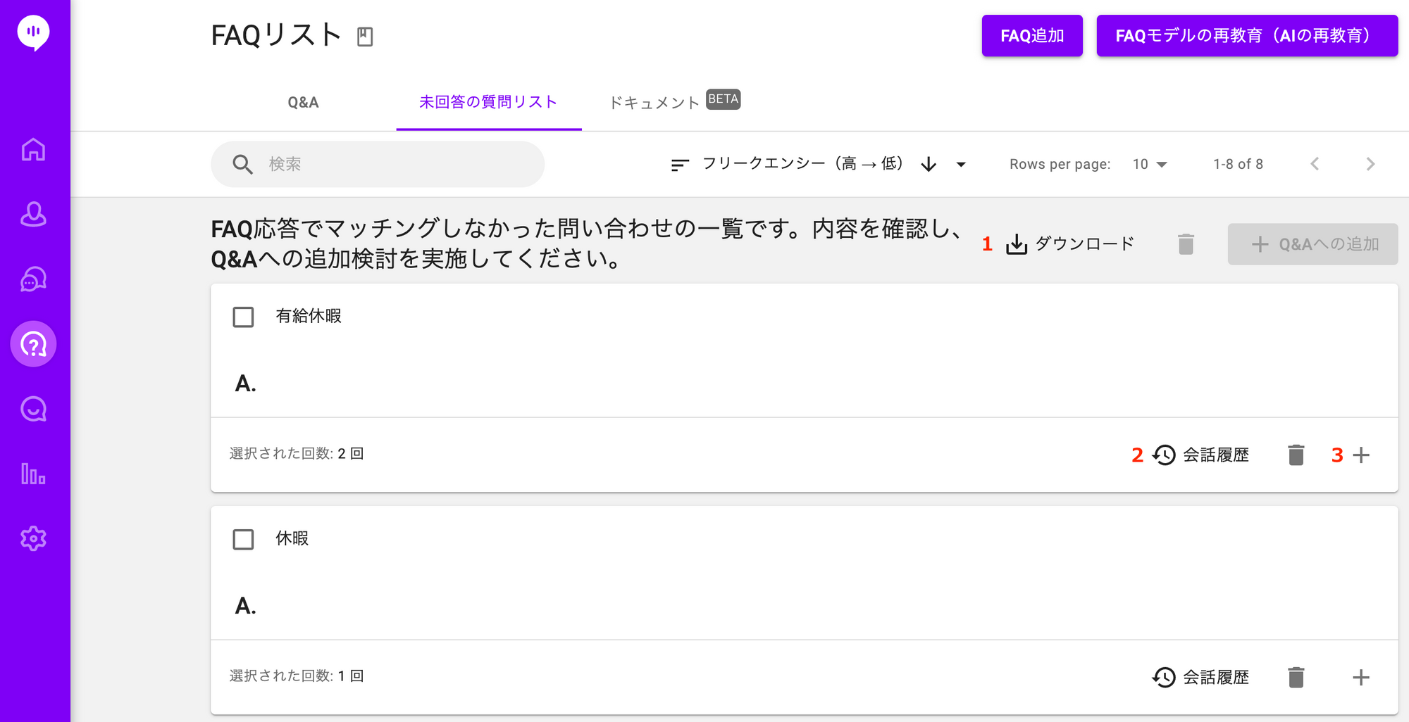Viewport: 1409px width, 722px height.
Task: Click the 有給休暇 question text
Action: click(x=309, y=316)
